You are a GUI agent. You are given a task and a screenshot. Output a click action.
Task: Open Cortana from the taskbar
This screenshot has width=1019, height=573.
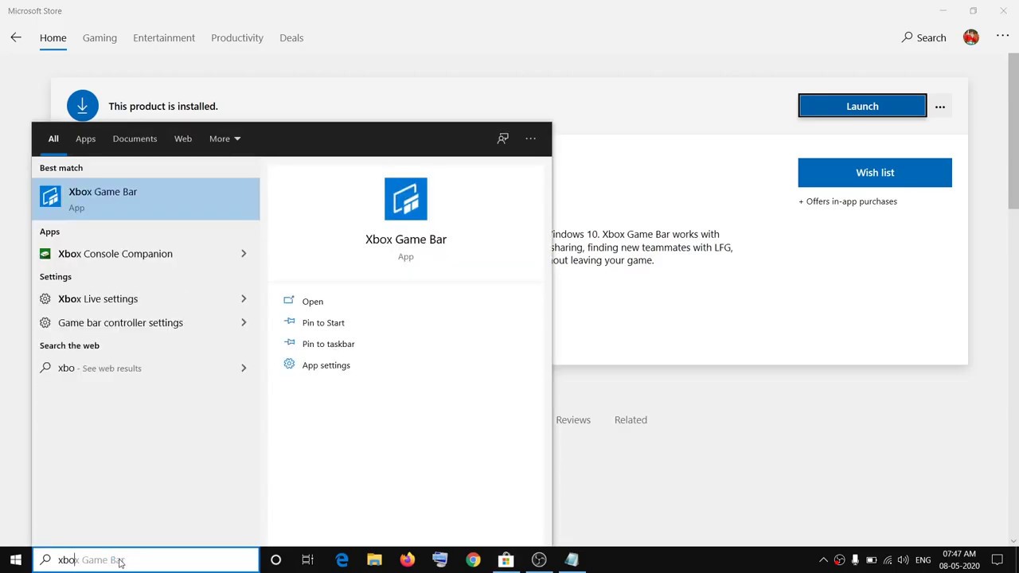[275, 560]
